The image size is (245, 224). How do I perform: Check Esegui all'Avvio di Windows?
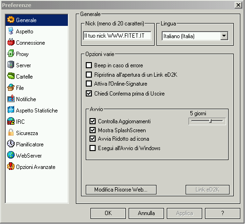pos(93,148)
